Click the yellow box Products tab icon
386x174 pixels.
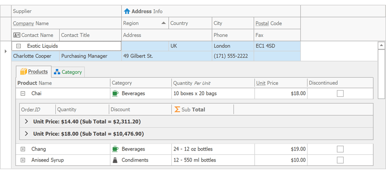pos(24,71)
